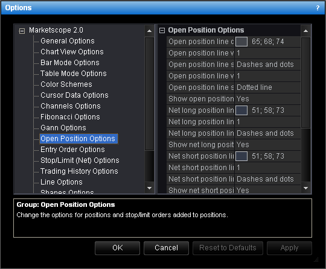Click the properties scroll down arrow

305,188
